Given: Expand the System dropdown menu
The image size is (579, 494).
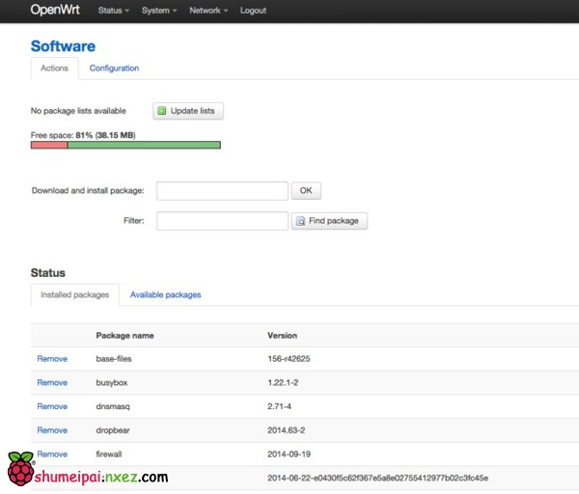Looking at the screenshot, I should (x=159, y=11).
